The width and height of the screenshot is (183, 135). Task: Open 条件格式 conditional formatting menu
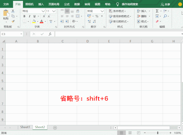click(117, 11)
